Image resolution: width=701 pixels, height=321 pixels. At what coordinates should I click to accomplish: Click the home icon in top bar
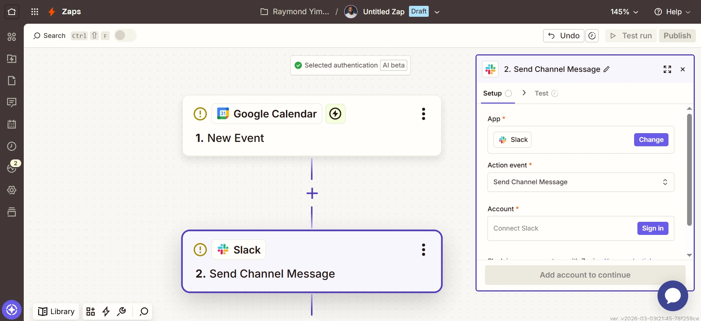[12, 12]
